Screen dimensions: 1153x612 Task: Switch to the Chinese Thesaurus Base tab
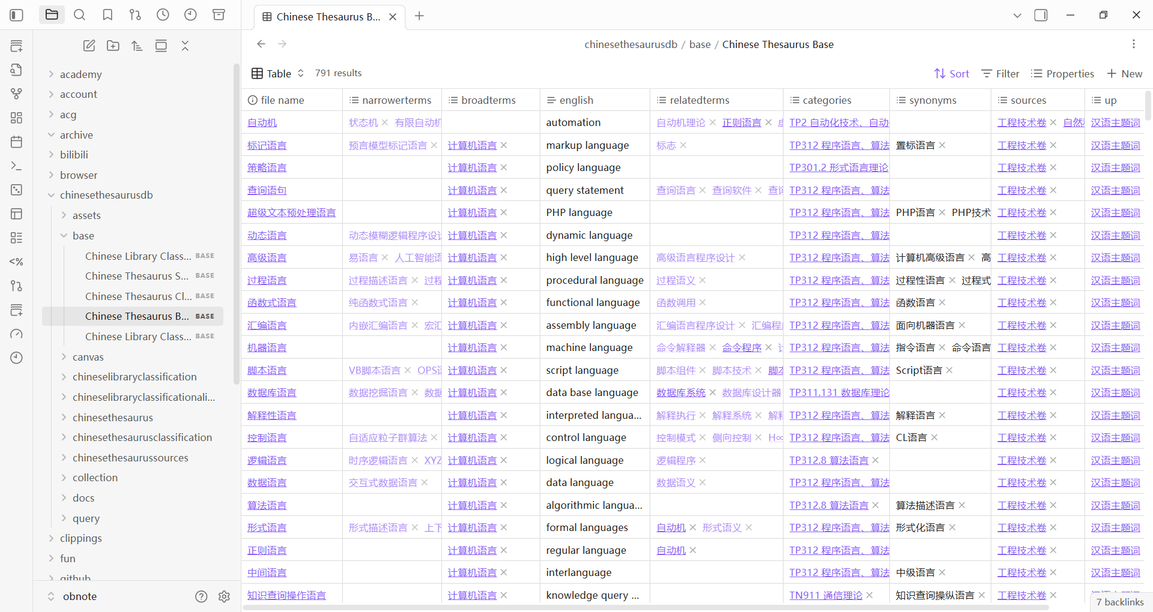coord(328,17)
